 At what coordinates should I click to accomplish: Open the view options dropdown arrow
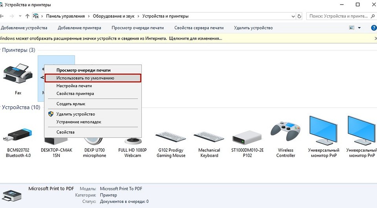pos(359,28)
